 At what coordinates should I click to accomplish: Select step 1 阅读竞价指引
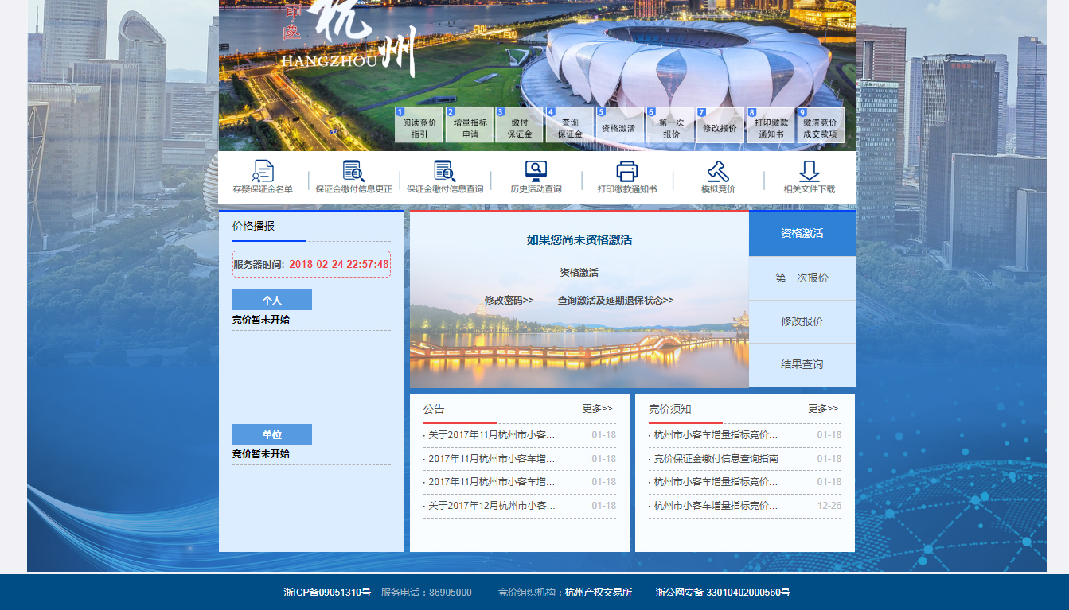[419, 126]
